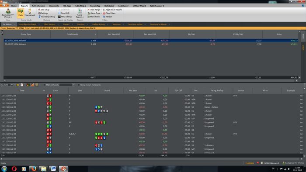Click the system tray clock
Image resolution: width=306 pixels, height=172 pixels.
298,169
